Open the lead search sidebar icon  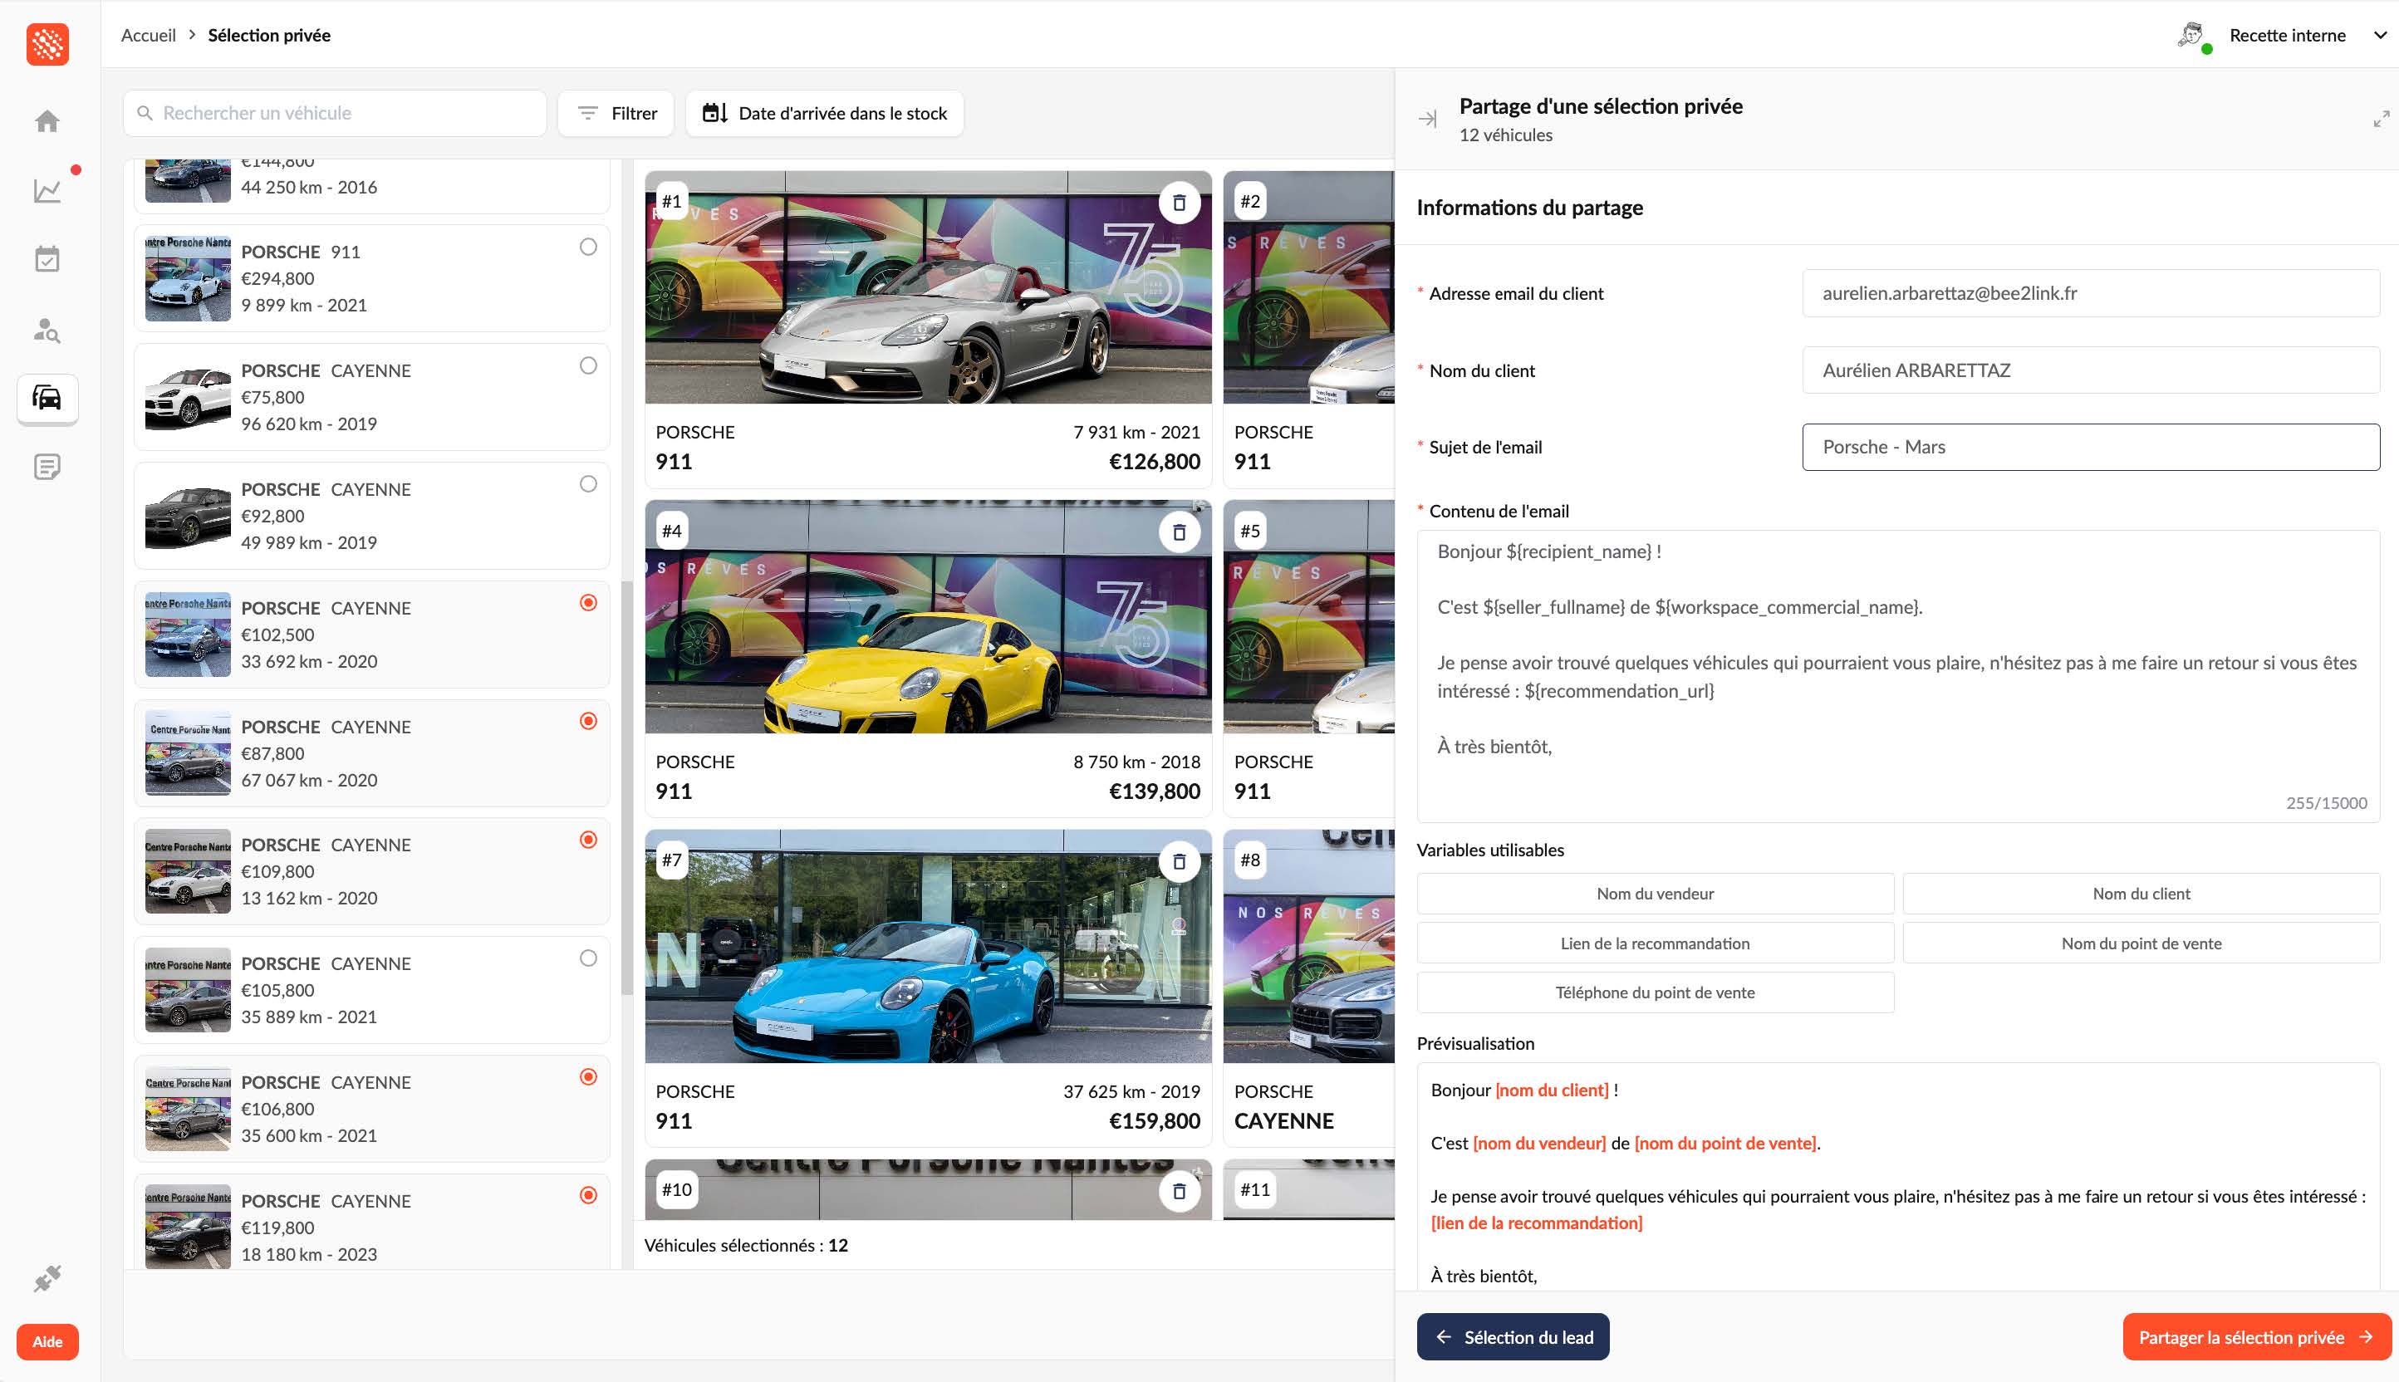[47, 330]
